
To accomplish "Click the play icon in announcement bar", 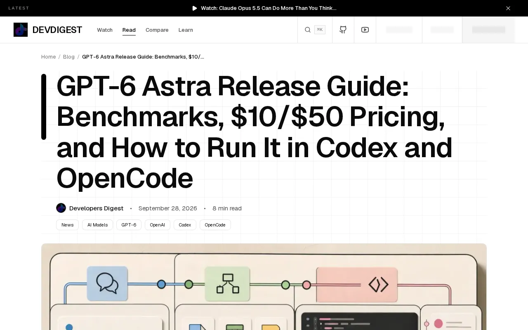I will click(x=195, y=8).
